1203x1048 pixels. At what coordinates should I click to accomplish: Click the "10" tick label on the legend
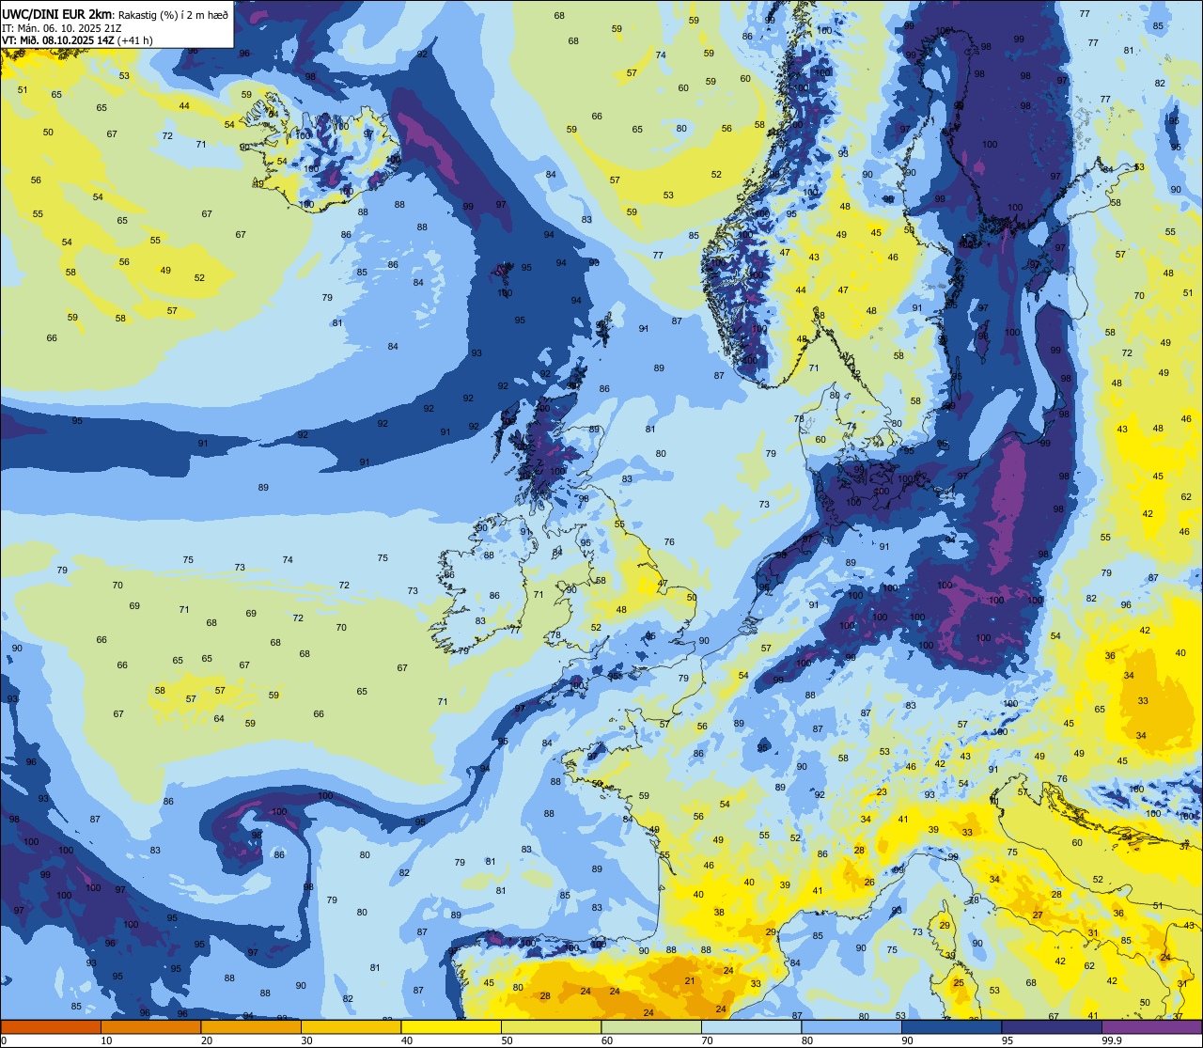pos(106,1040)
